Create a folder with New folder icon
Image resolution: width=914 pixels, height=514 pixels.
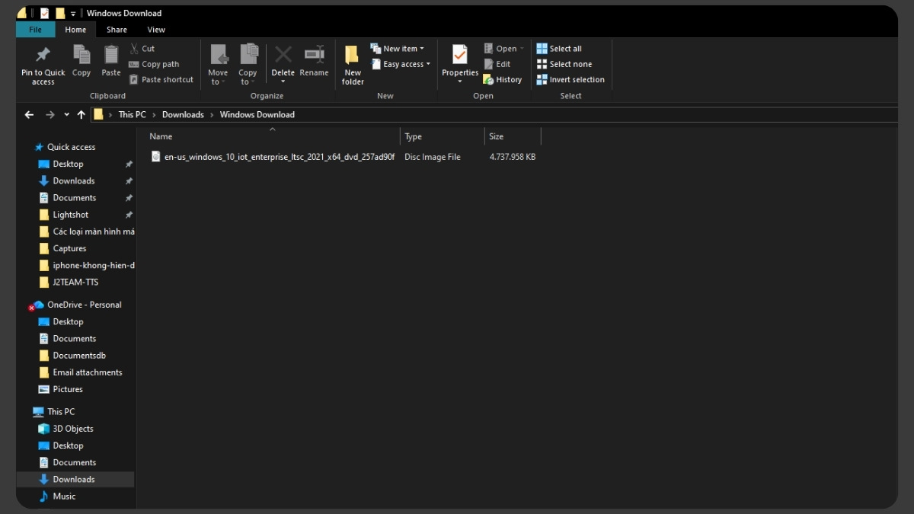[x=352, y=56]
